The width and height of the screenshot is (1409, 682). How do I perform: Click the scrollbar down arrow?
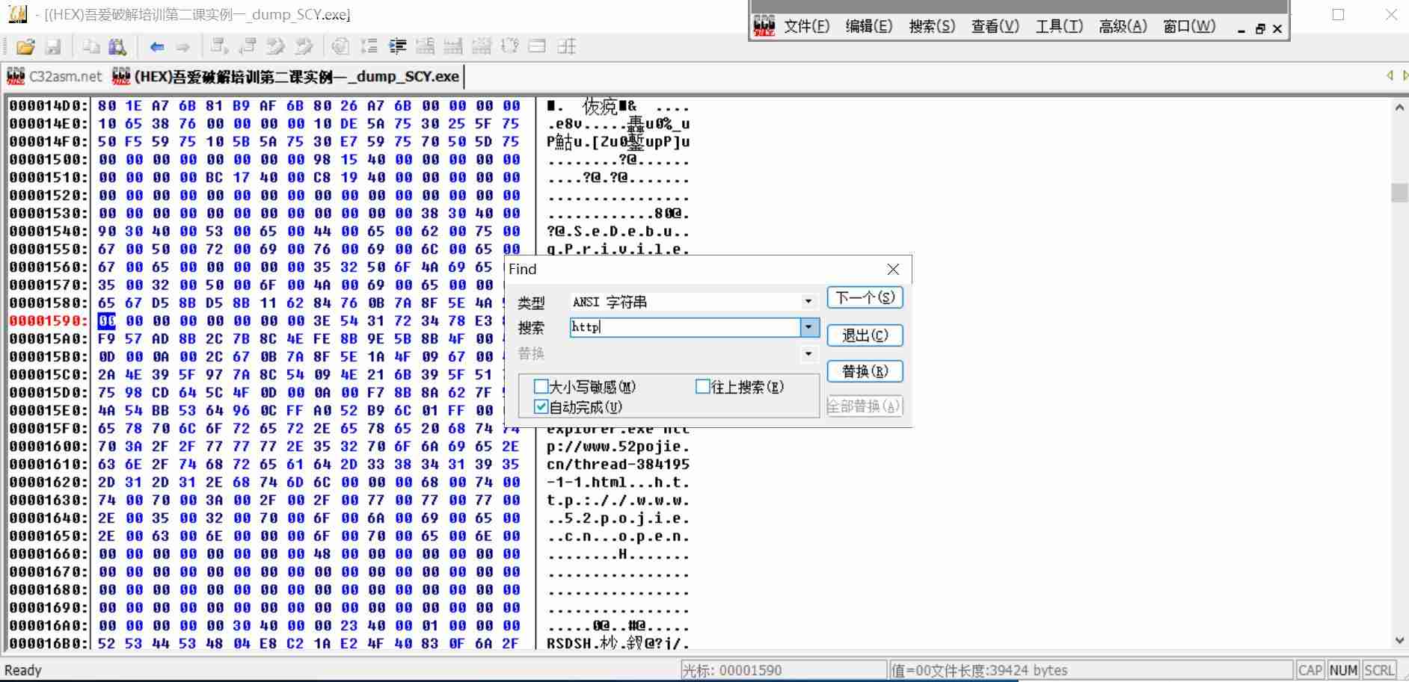1399,641
